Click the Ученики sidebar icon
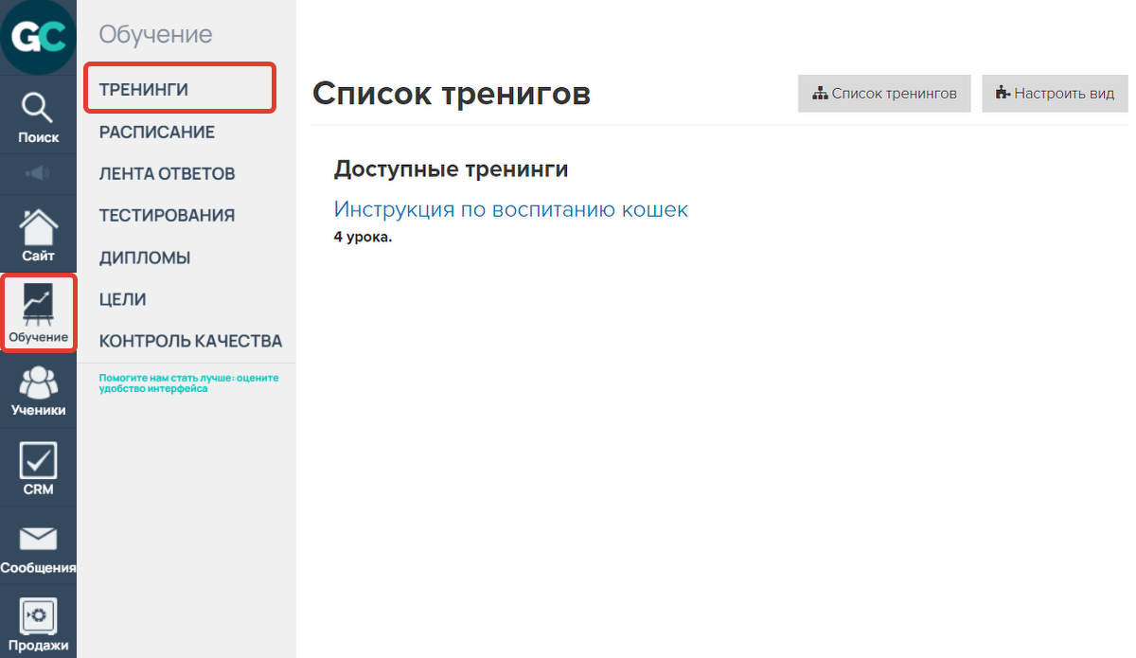This screenshot has height=658, width=1136. pos(38,388)
